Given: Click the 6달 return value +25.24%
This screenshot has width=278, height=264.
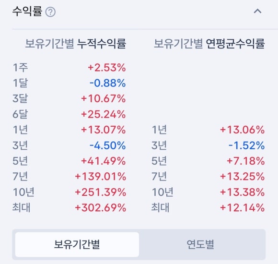Looking at the screenshot, I should [x=104, y=114].
